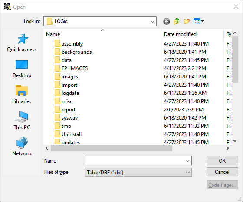Open Quick access location
Image resolution: width=243 pixels, height=202 pixels.
[x=22, y=43]
